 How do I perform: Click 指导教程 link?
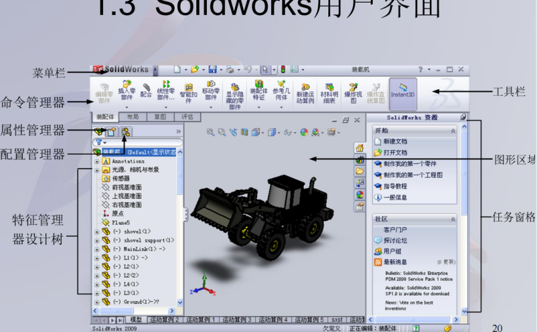coord(395,186)
